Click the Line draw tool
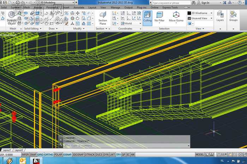The image size is (247, 164). pyautogui.click(x=52, y=18)
